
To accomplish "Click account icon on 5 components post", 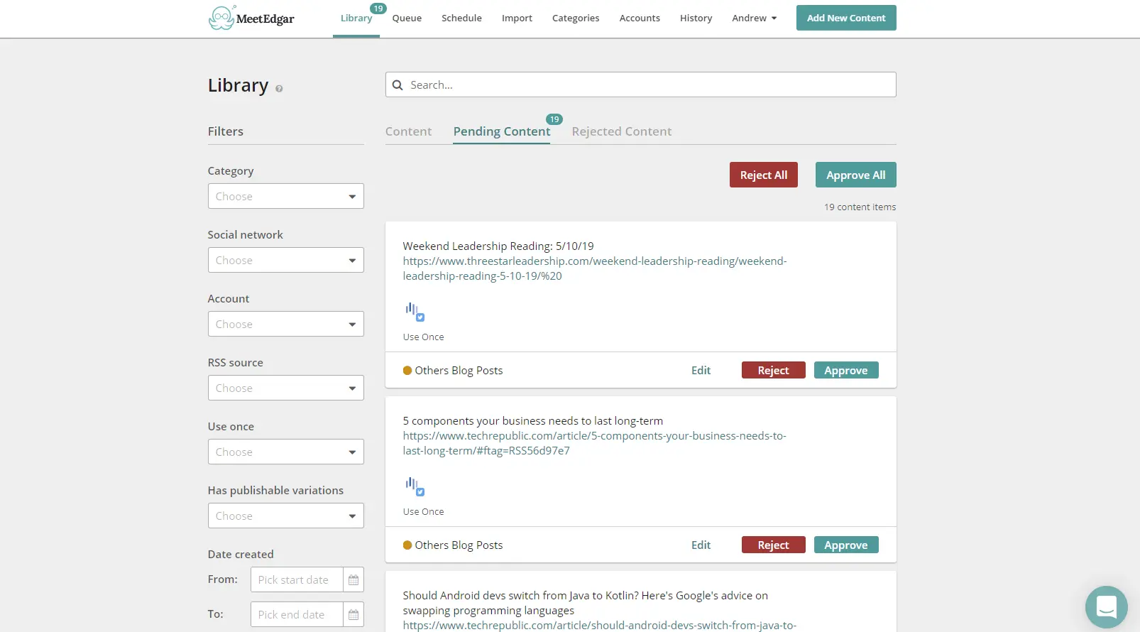I will (x=415, y=486).
